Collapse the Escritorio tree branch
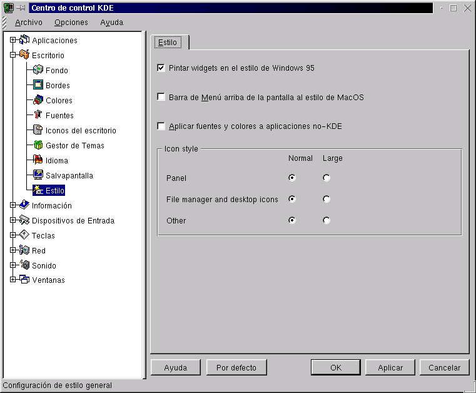 click(13, 55)
